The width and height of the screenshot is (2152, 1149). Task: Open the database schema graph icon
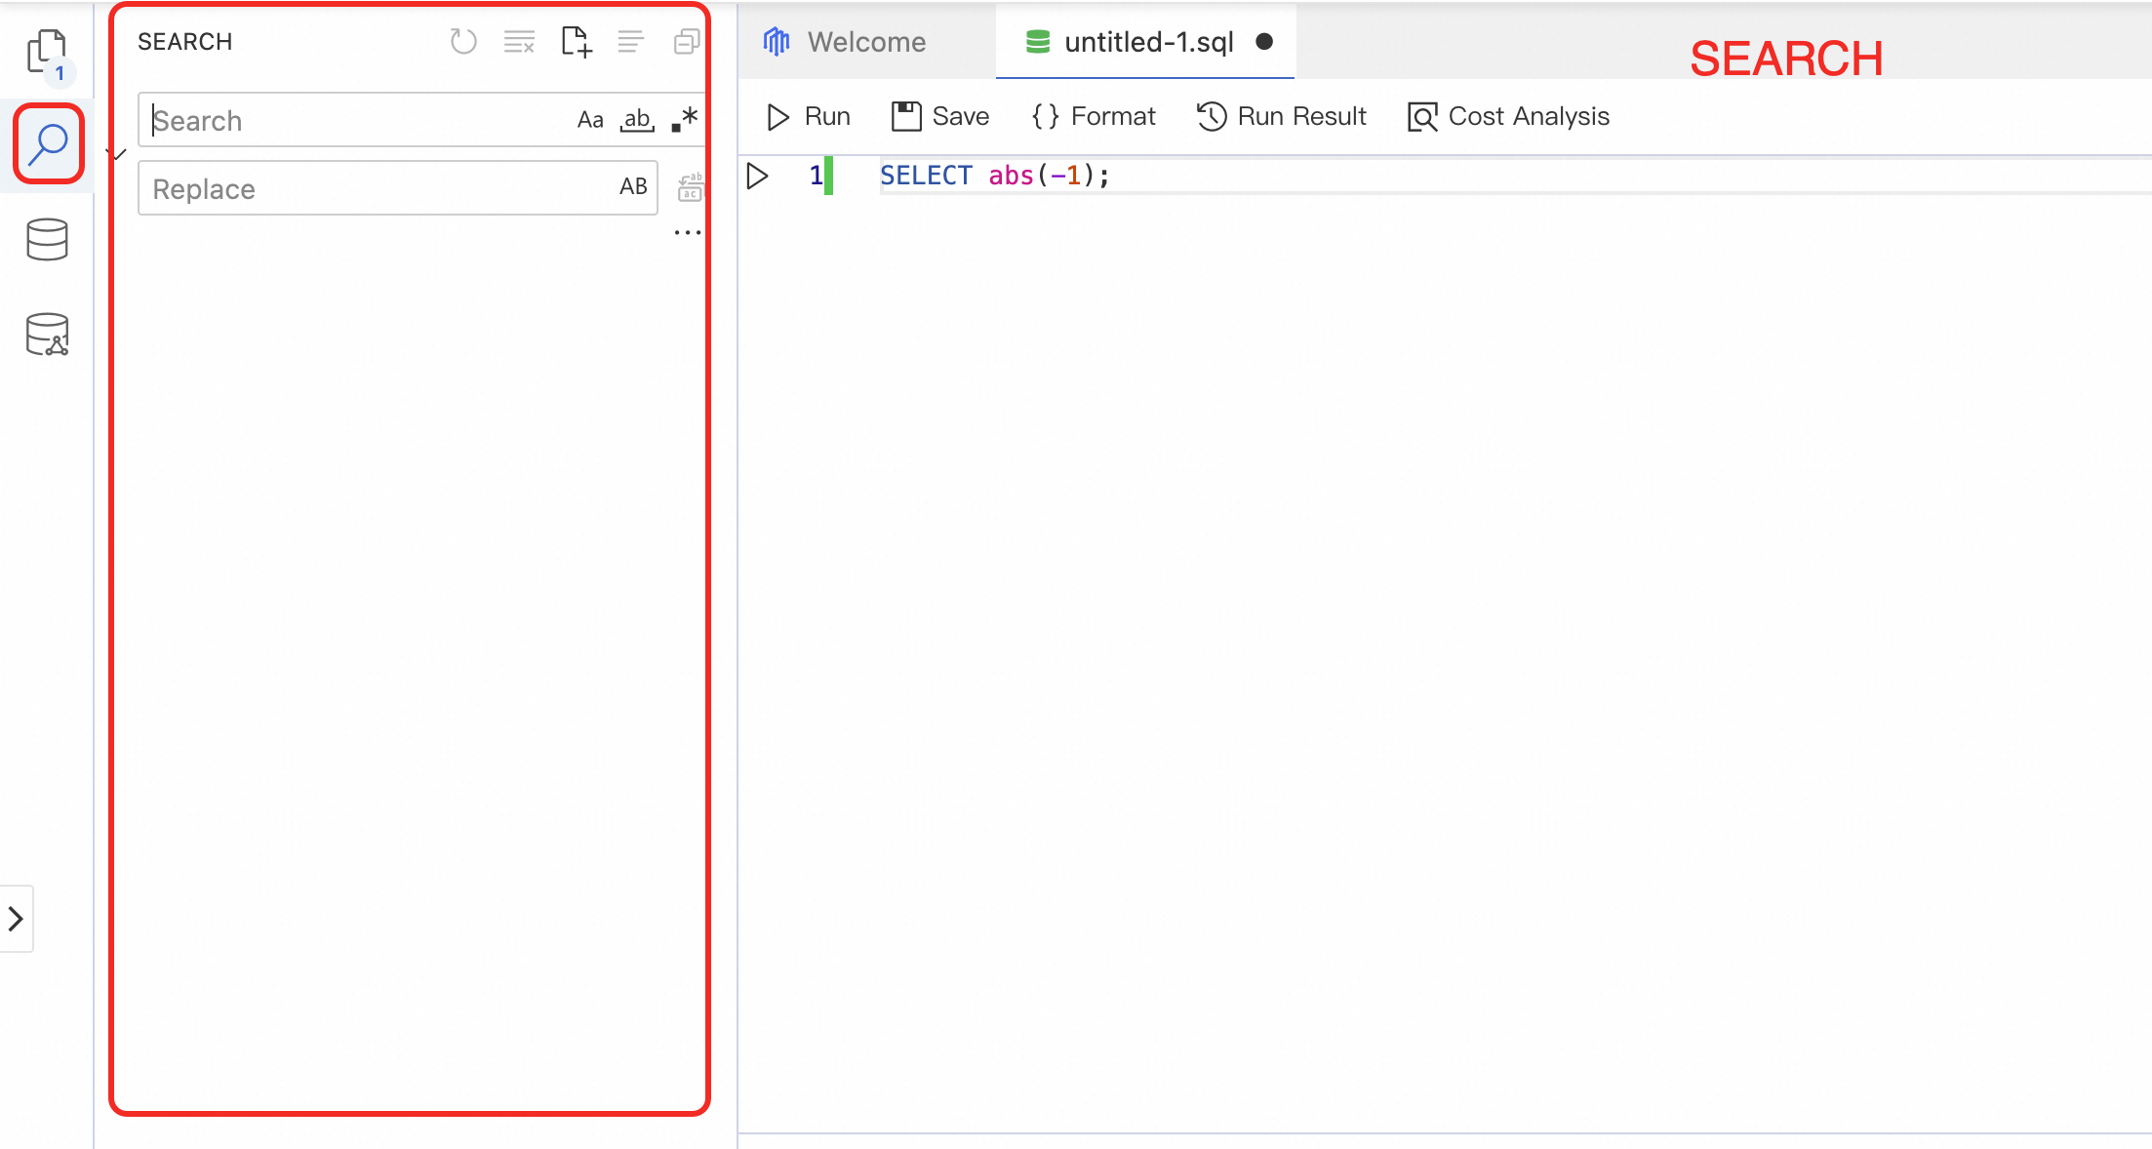pos(47,335)
